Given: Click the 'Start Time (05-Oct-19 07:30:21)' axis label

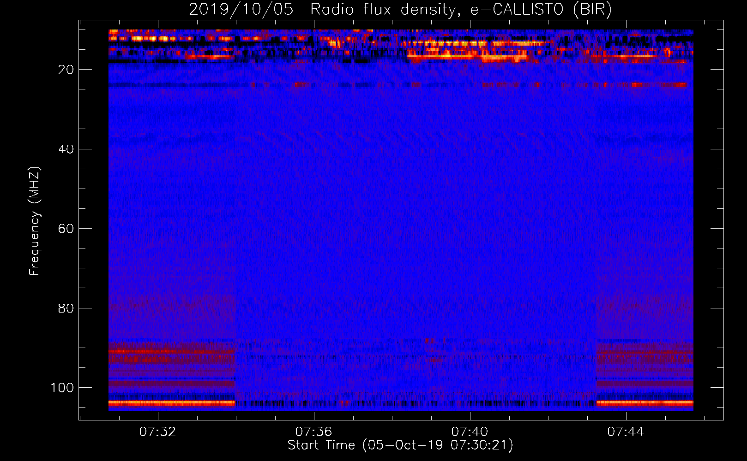Looking at the screenshot, I should [400, 445].
